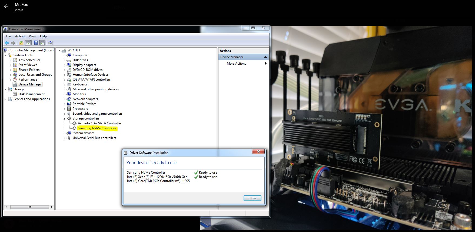
Task: Click the "Mr. Fox" title text
Action: tap(21, 5)
